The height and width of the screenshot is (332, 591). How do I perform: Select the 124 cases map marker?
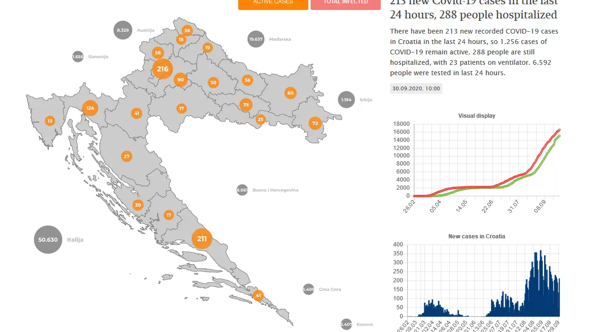click(x=90, y=108)
